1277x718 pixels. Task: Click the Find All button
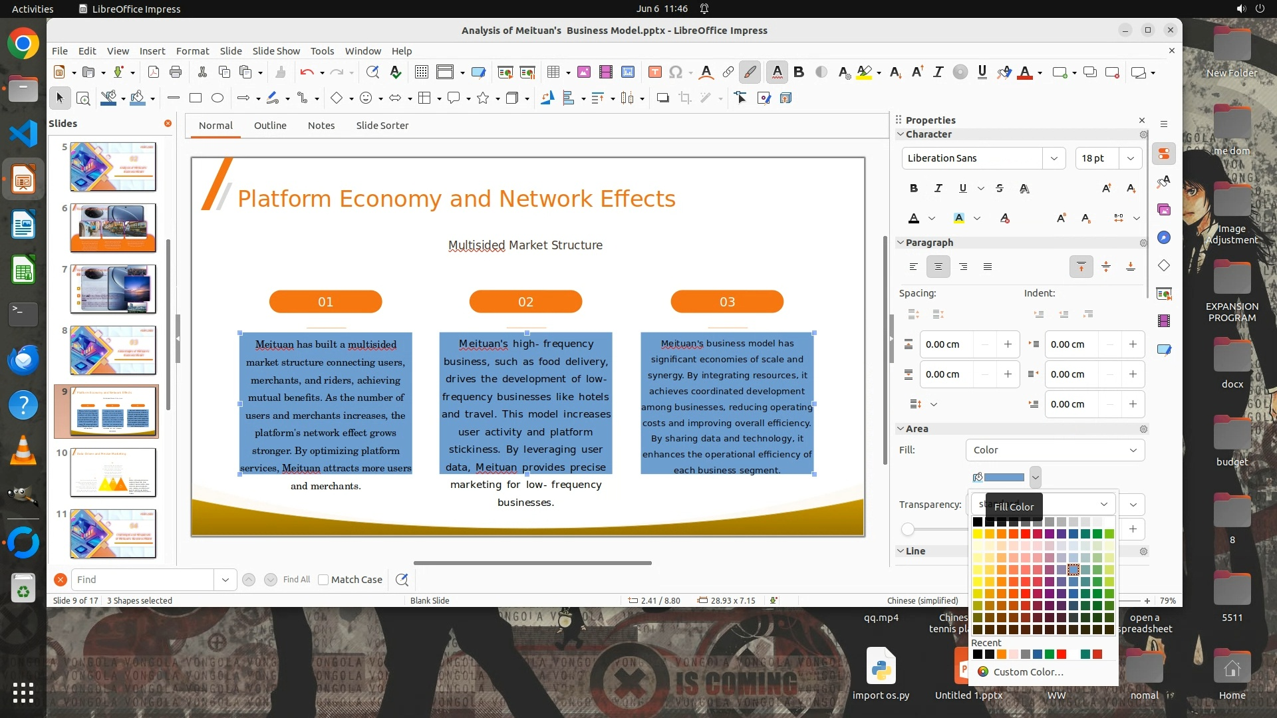(x=296, y=580)
